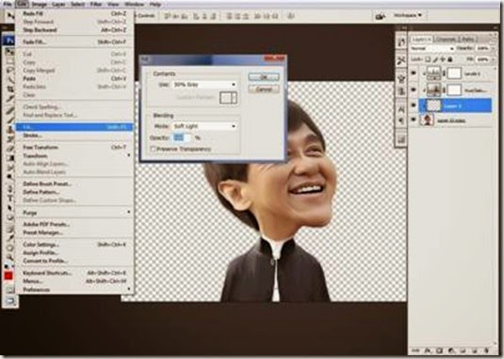Select the Crop tool

(9, 88)
